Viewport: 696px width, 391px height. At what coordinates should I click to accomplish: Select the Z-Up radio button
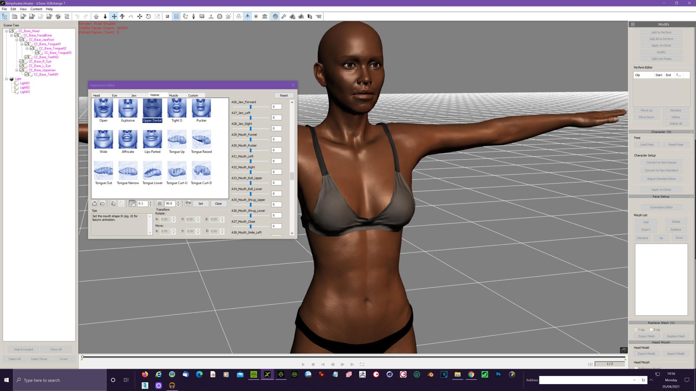point(651,329)
